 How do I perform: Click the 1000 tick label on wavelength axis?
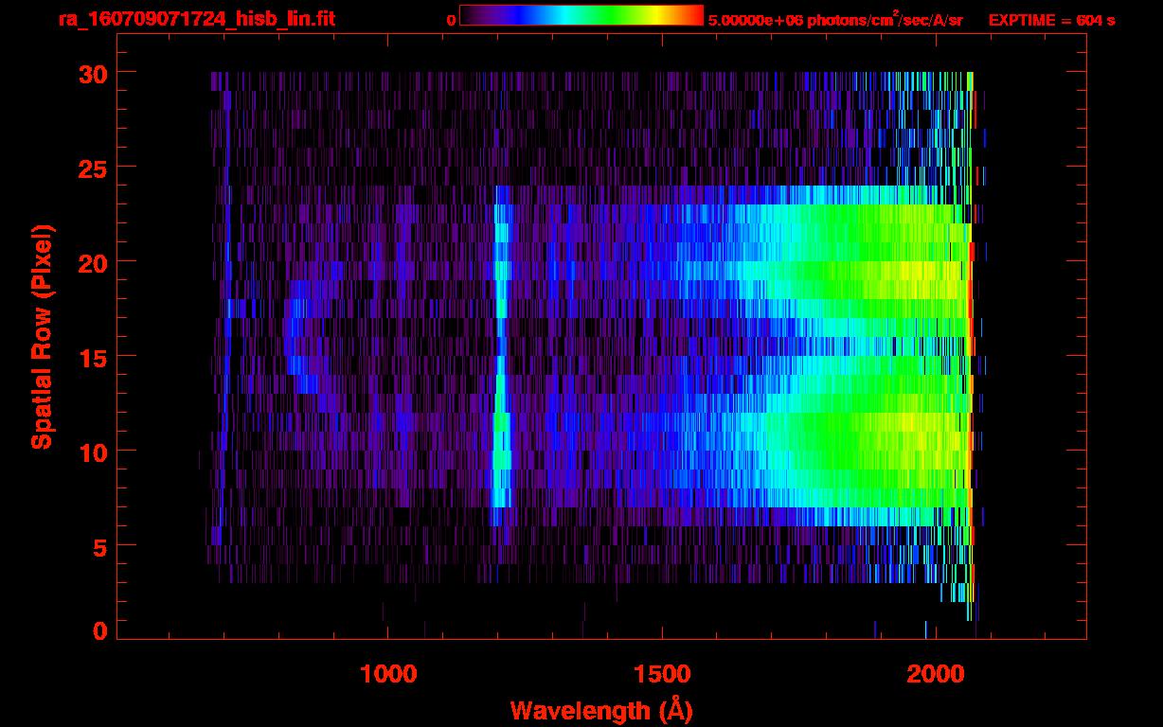point(388,674)
